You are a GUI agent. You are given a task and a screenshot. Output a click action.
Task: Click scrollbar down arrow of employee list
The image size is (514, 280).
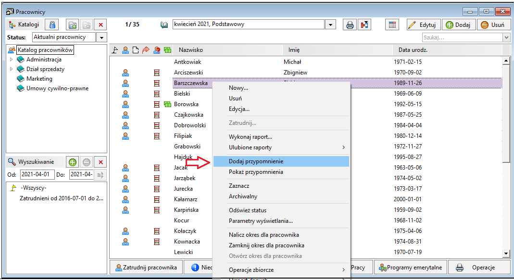click(x=506, y=254)
